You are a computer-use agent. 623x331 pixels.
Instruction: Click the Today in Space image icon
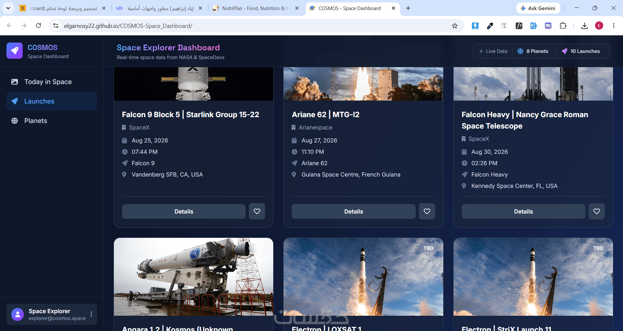tap(15, 82)
